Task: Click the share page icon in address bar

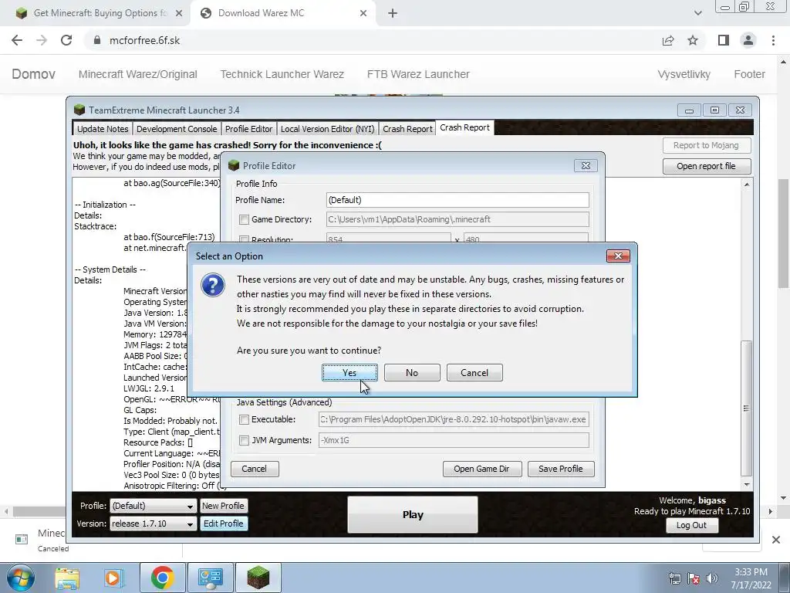Action: click(x=668, y=40)
